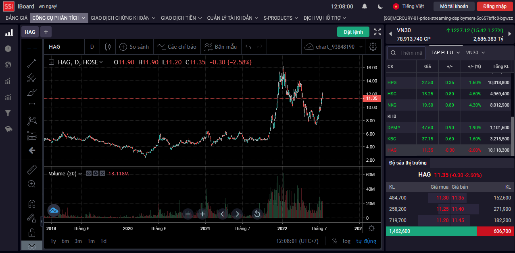Open TAP PI LU watchlist dropdown

pyautogui.click(x=445, y=53)
